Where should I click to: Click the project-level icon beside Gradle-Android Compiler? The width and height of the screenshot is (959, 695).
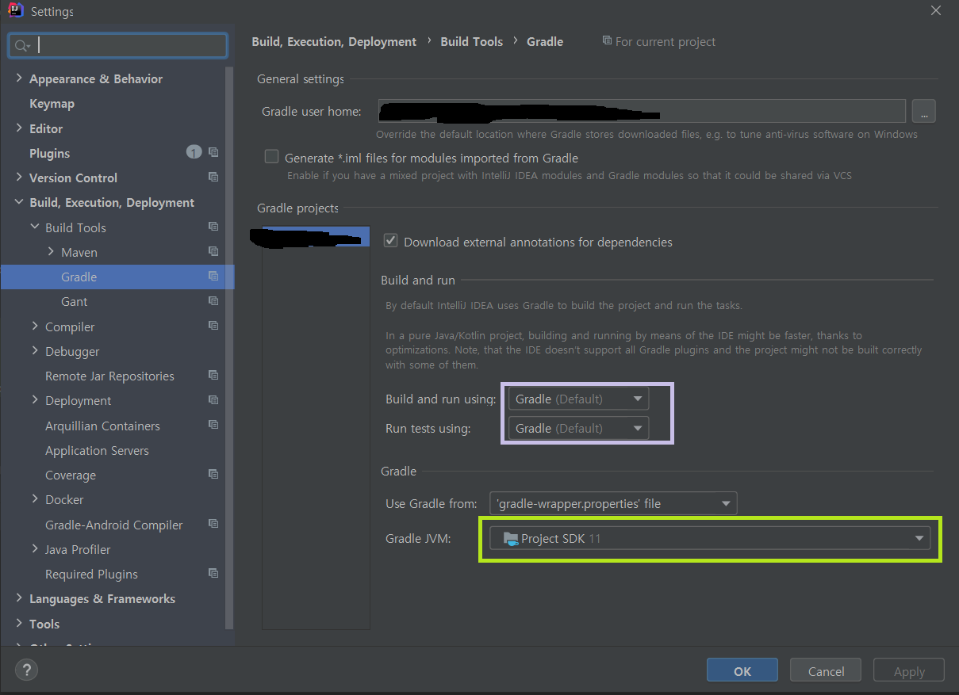click(x=213, y=524)
